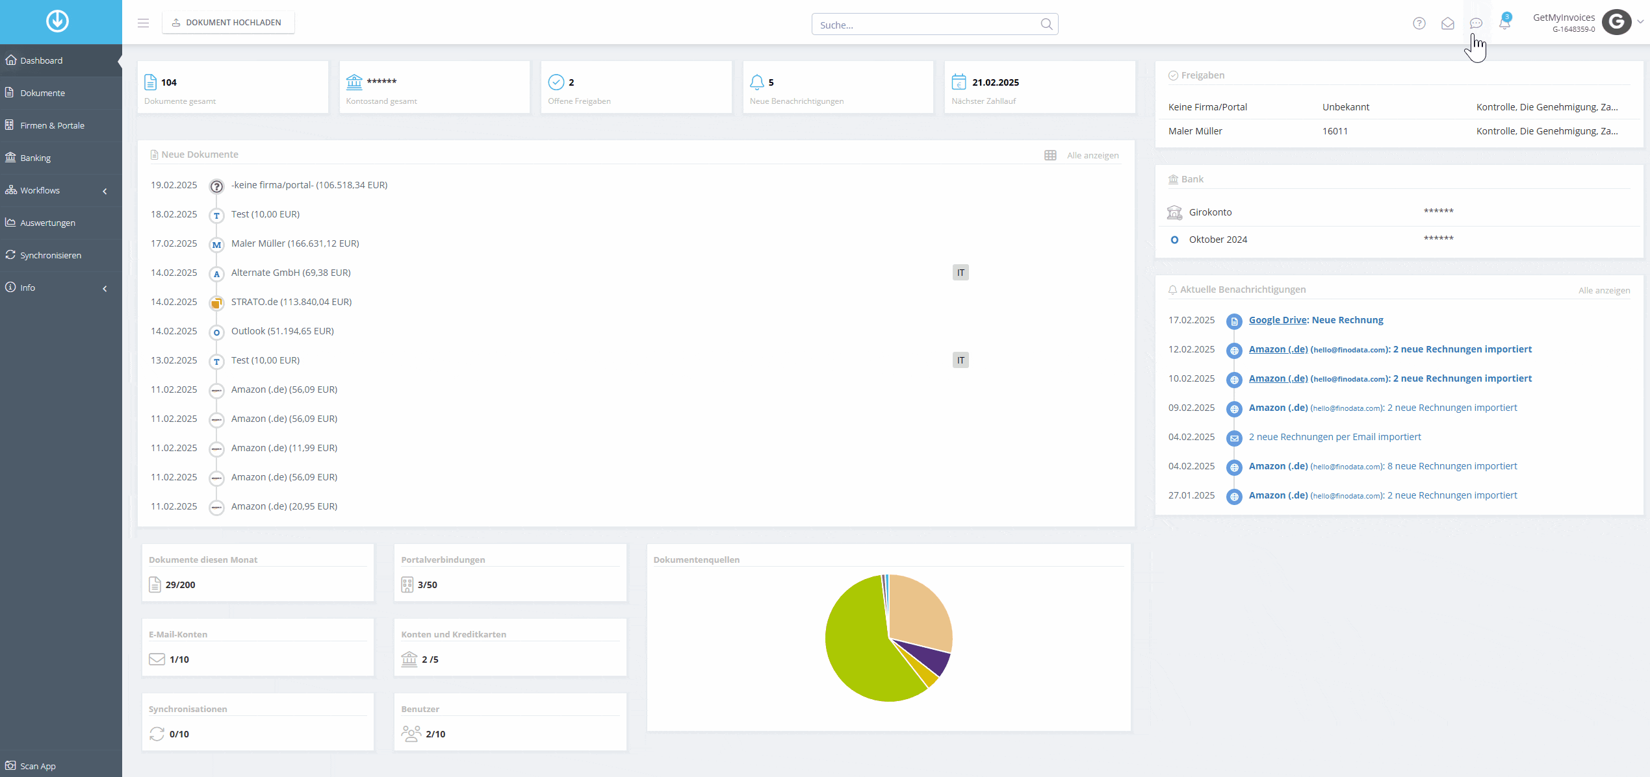
Task: Open the chat speech bubble icon
Action: [x=1476, y=23]
